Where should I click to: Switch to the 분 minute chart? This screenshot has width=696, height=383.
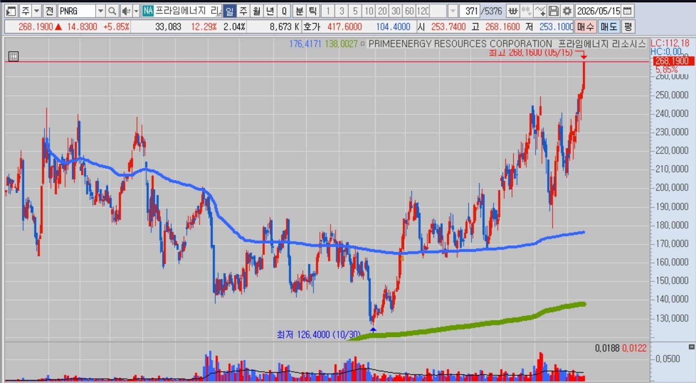pos(299,10)
